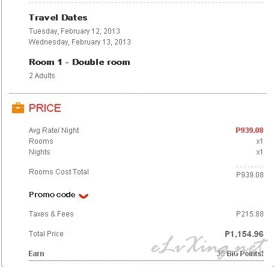The width and height of the screenshot is (274, 267).
Task: Click the Nights x1 quantity
Action: tap(260, 152)
